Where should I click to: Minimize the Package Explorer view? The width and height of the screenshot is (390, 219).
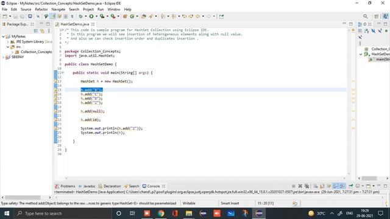(x=41, y=24)
